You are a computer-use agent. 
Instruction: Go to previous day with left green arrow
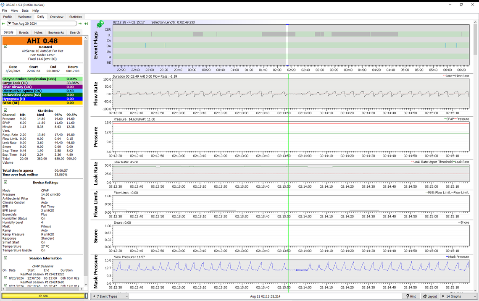click(x=3, y=24)
